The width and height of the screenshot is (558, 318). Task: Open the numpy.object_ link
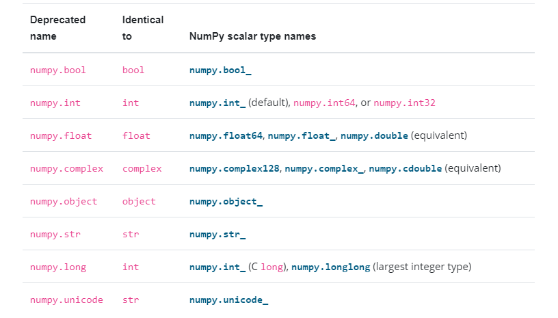[x=226, y=202]
